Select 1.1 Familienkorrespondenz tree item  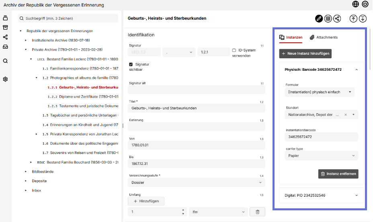(80, 68)
